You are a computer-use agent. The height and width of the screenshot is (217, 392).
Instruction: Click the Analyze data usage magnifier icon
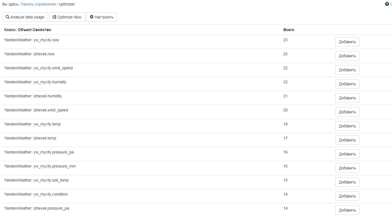pos(7,17)
